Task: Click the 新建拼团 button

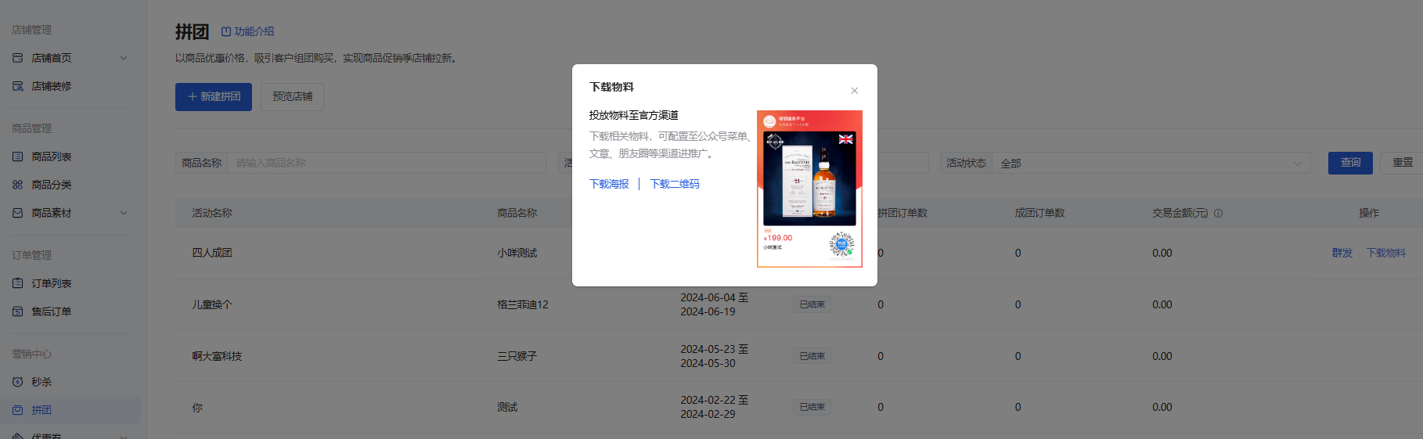Action: coord(214,97)
